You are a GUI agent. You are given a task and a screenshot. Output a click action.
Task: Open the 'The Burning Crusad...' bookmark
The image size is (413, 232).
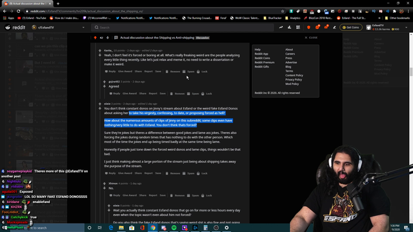point(197,18)
